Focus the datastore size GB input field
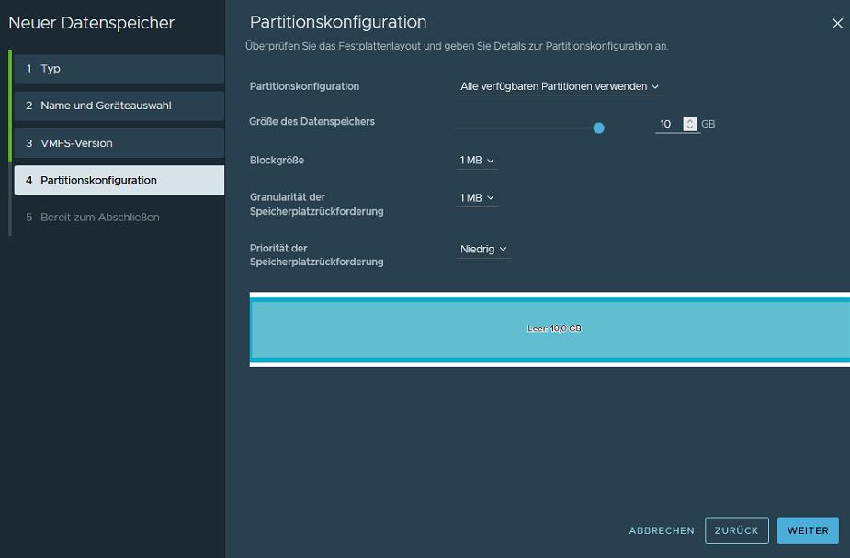 (668, 124)
